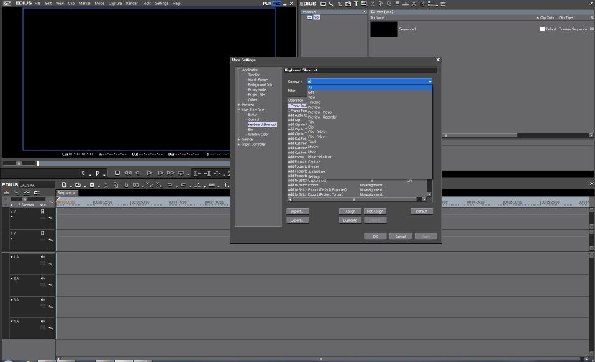The height and width of the screenshot is (362, 595).
Task: Step to previous frame
Action: pos(138,173)
